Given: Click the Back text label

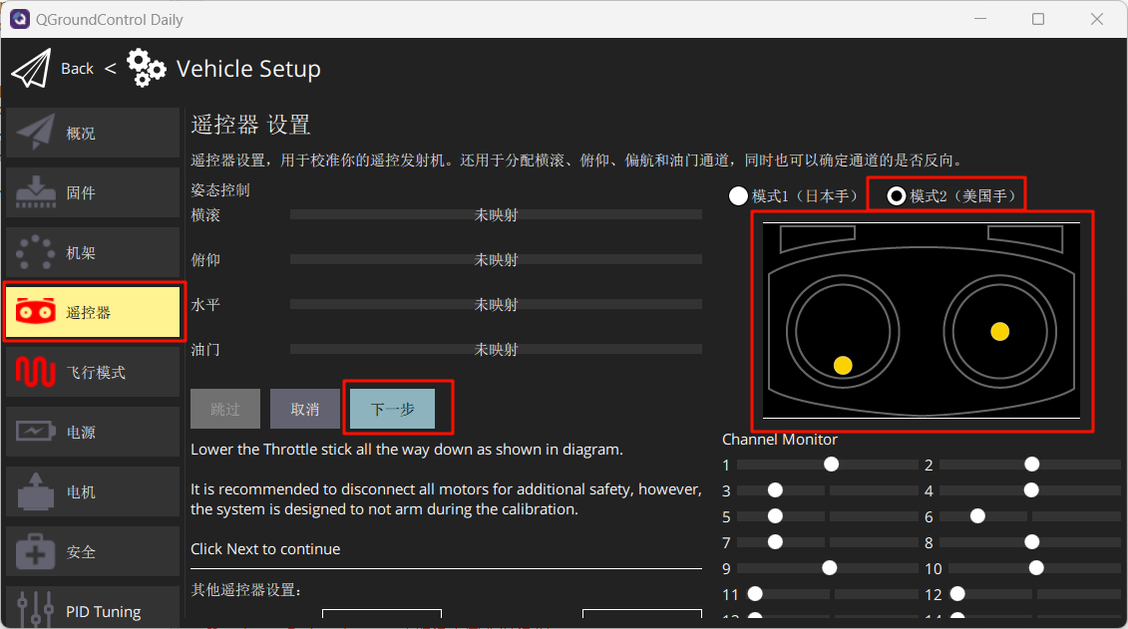Looking at the screenshot, I should tap(77, 69).
